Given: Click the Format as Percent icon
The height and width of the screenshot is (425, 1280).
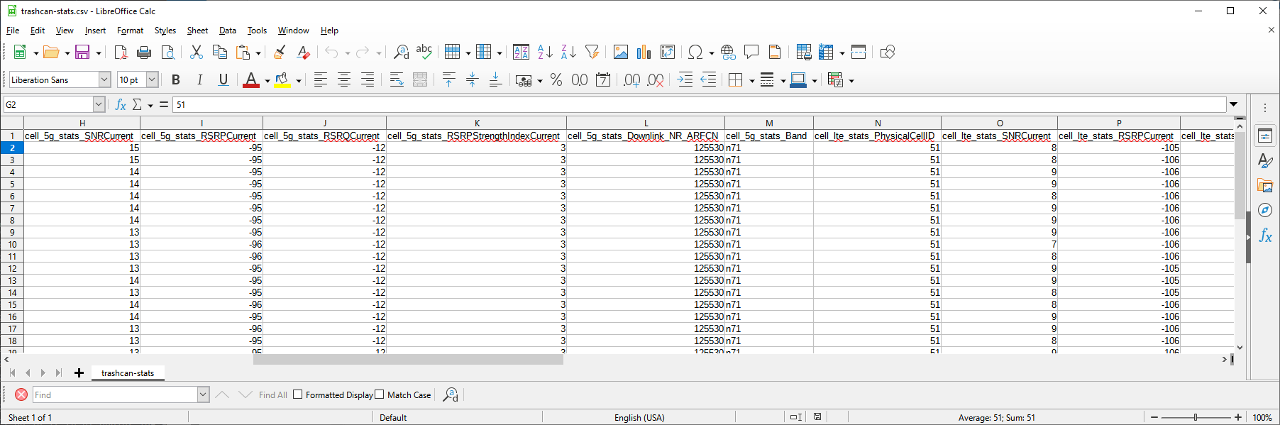Looking at the screenshot, I should [556, 80].
